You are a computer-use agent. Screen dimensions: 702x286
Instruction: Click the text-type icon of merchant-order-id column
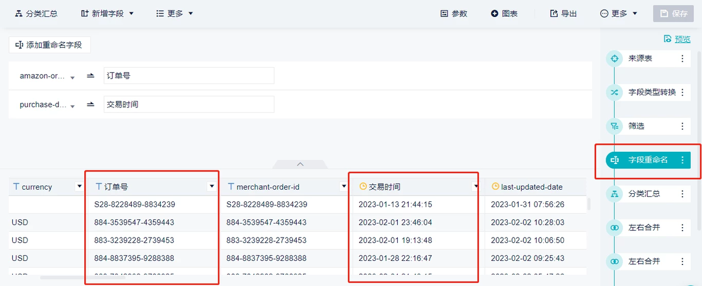230,187
